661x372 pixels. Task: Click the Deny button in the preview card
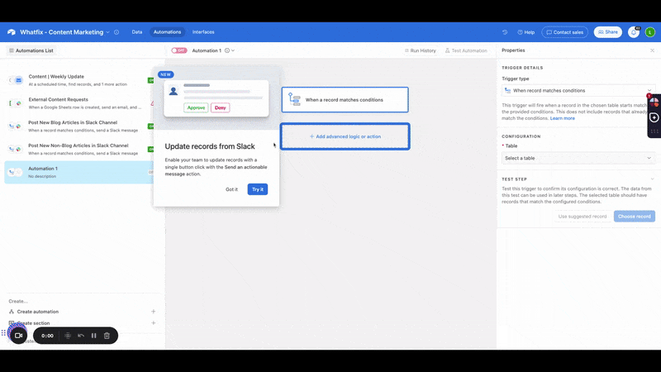[220, 108]
